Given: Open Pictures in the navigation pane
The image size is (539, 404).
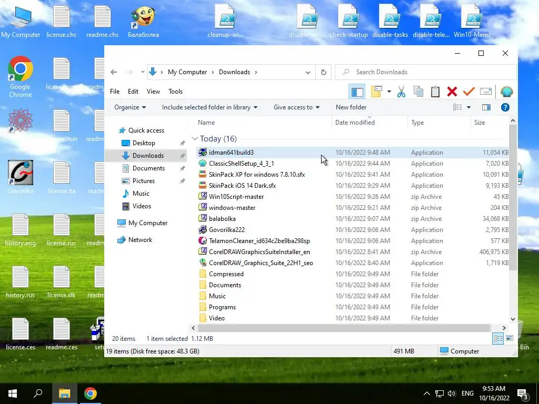Looking at the screenshot, I should (x=143, y=181).
